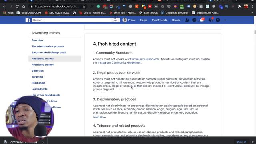Click the browser forward arrow
Screen dimensions: 256x144
click(x=11, y=6)
